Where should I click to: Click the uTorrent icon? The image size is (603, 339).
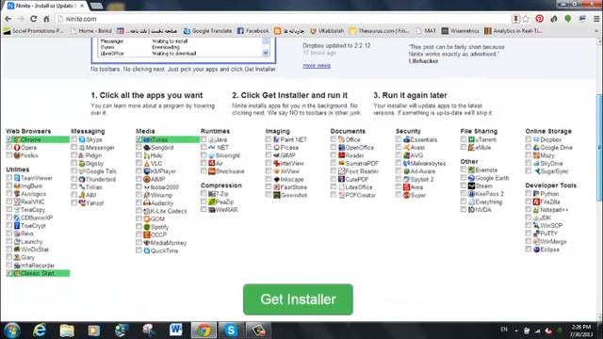(471, 139)
